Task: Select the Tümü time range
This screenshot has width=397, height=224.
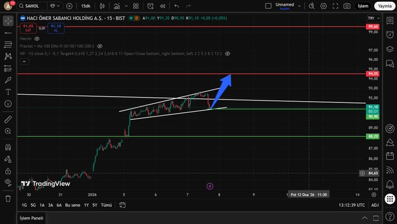Action: coord(106,205)
